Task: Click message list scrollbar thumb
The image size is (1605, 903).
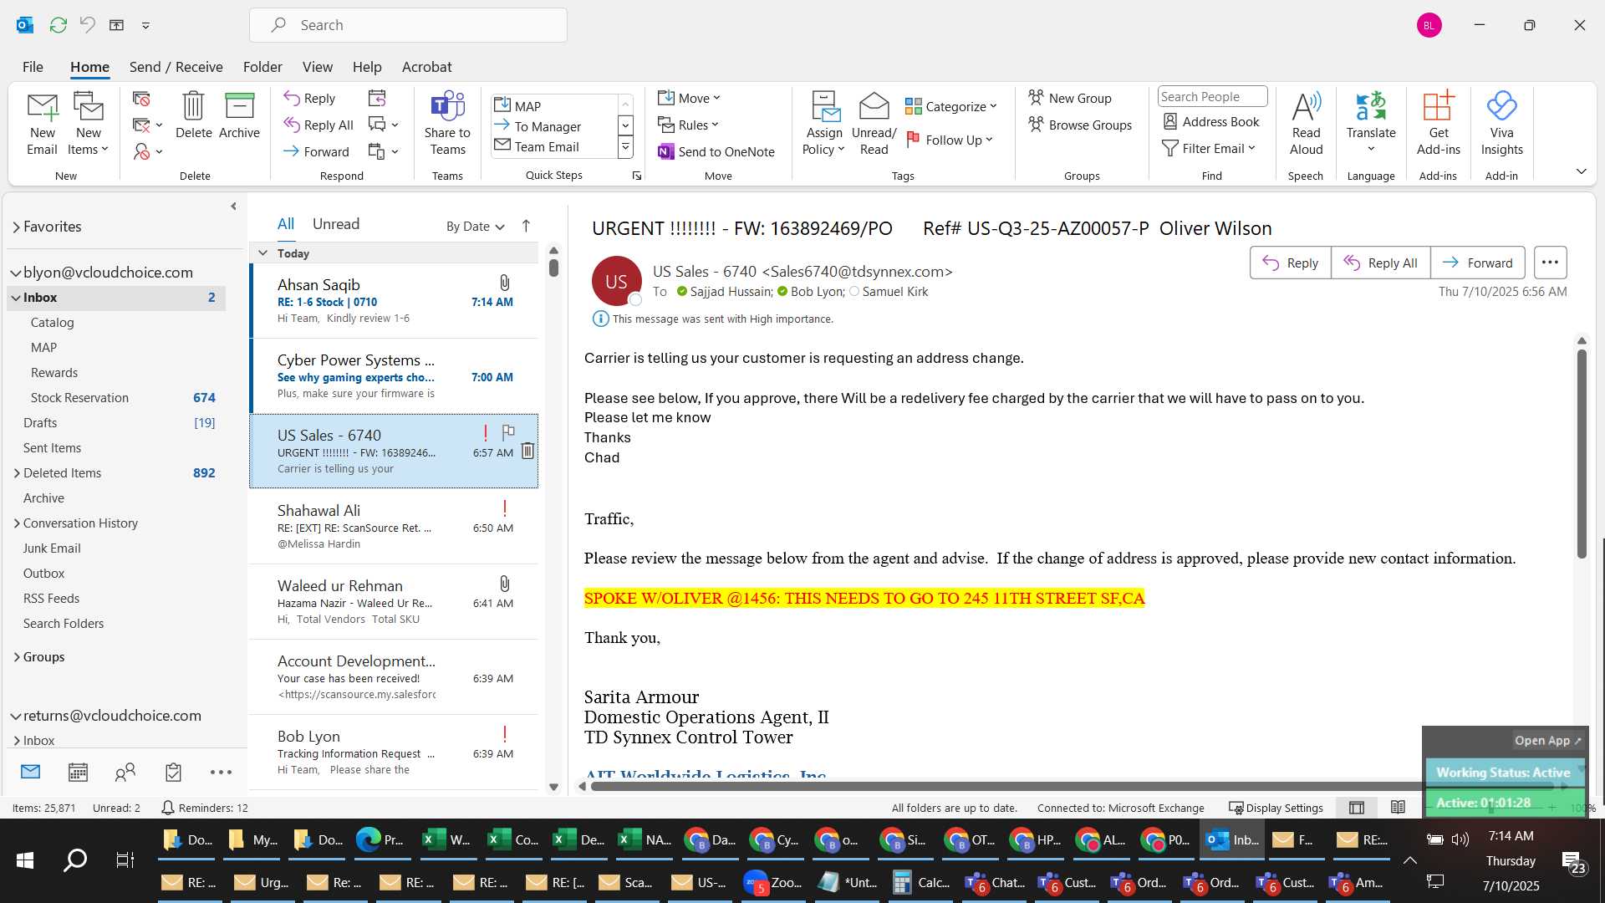Action: pyautogui.click(x=553, y=268)
